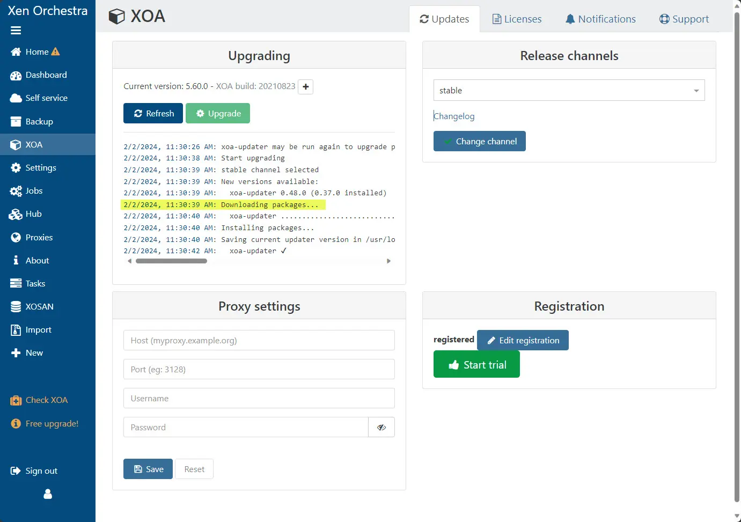741x522 pixels.
Task: Click Edit registration button
Action: [523, 341]
